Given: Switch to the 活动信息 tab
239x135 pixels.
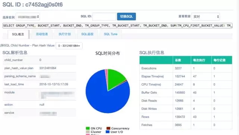Looking at the screenshot, I should (x=42, y=34).
